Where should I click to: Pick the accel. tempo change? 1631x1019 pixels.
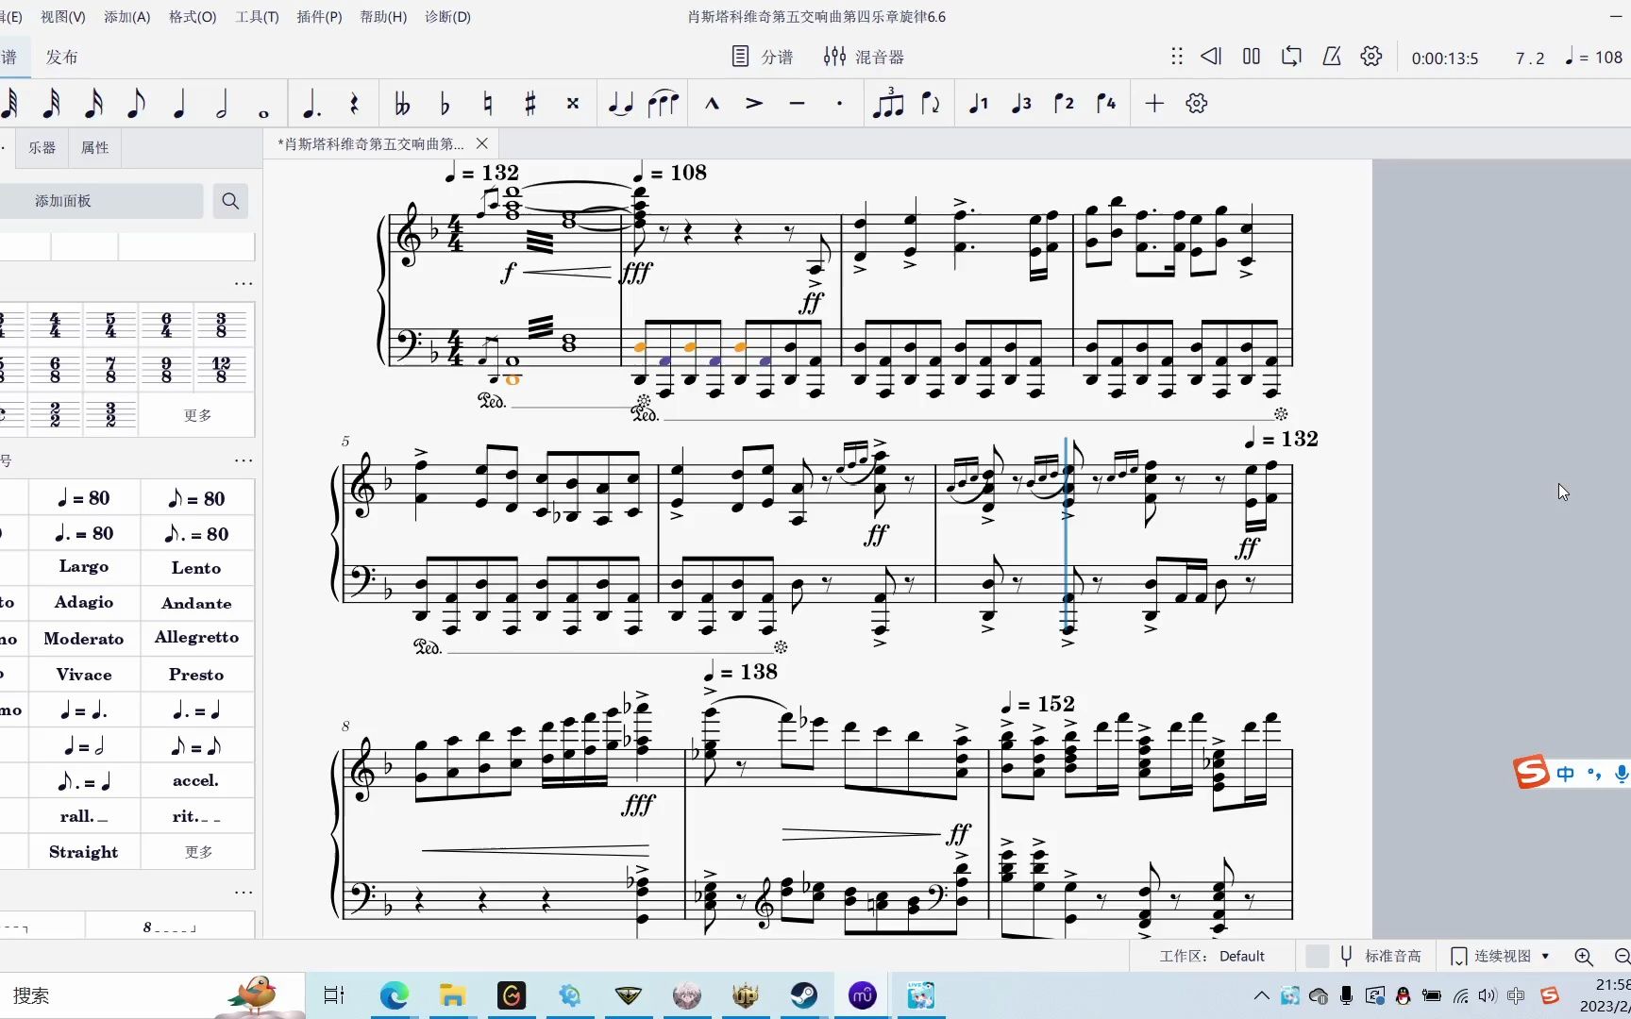tap(196, 781)
